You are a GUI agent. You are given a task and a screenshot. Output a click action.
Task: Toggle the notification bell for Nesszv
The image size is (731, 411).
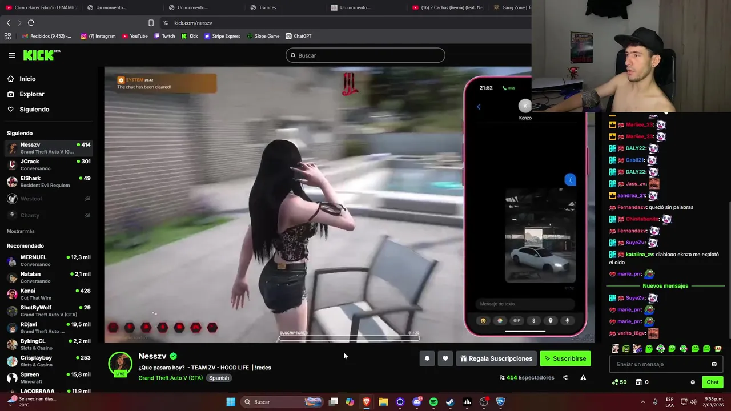tap(427, 358)
